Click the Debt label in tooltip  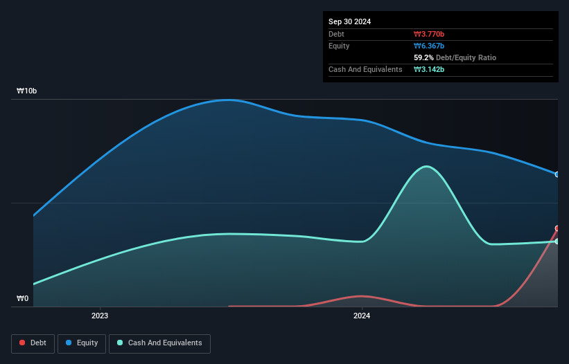coord(336,34)
